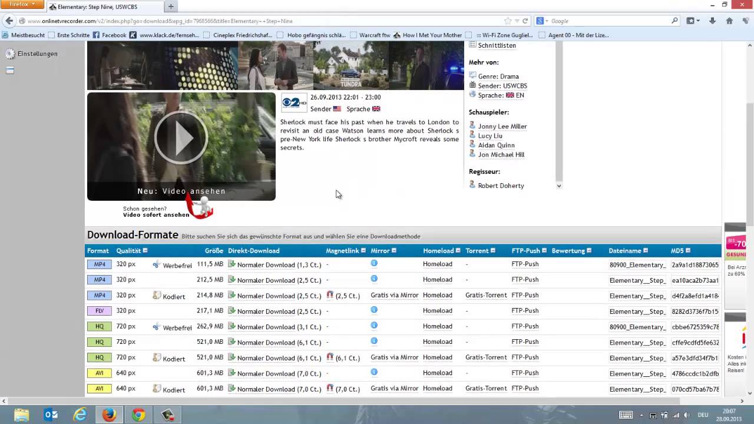754x424 pixels.
Task: Click the Genre: Drama link
Action: (498, 76)
